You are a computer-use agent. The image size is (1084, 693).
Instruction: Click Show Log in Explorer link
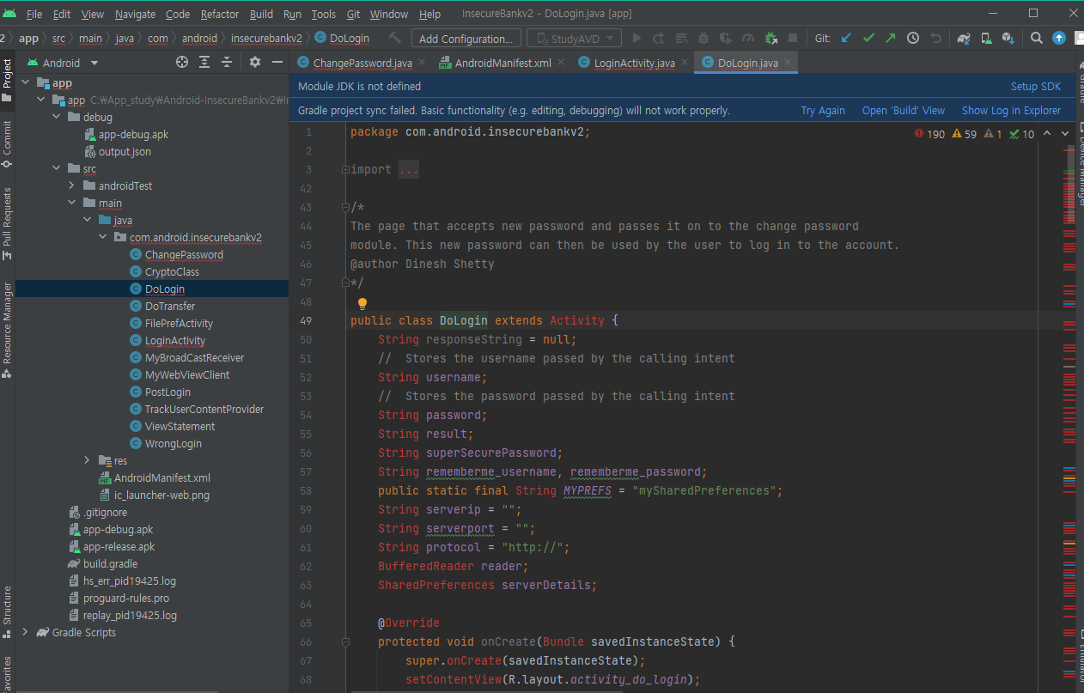[x=1011, y=111]
